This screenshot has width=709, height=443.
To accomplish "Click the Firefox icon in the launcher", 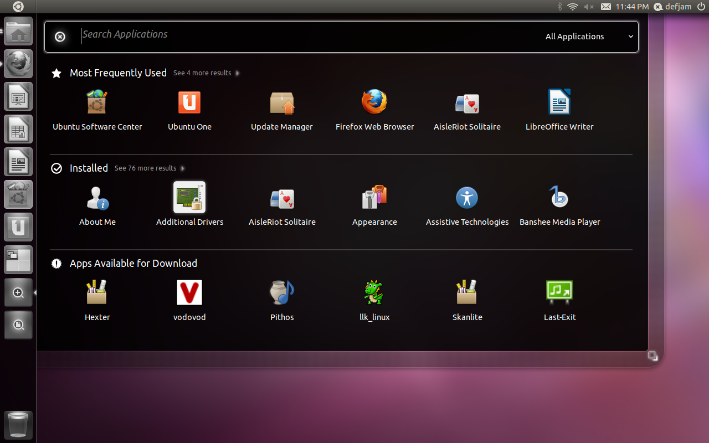I will (18, 64).
